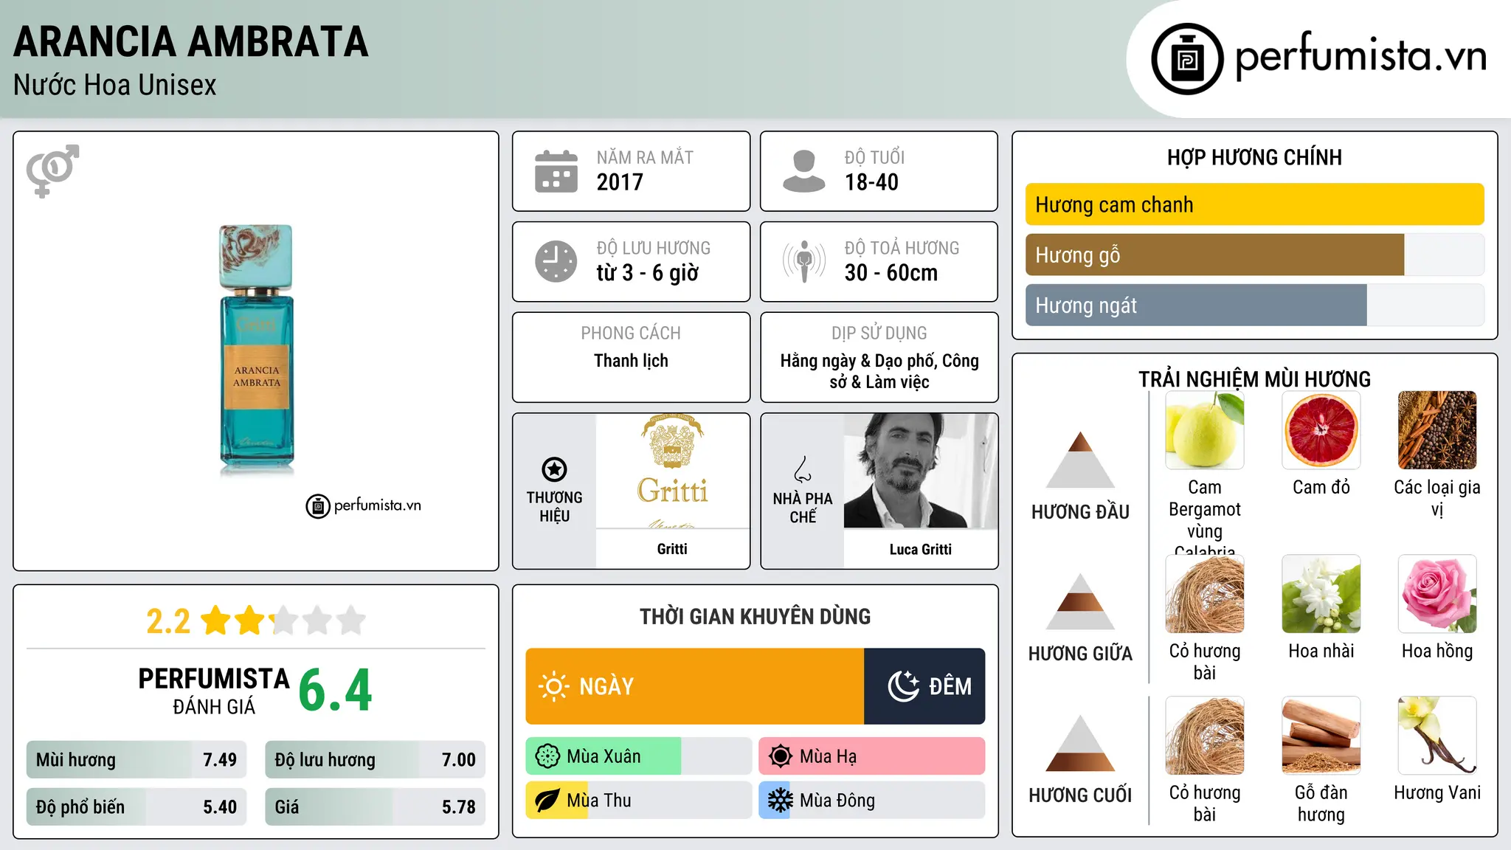Screen dimensions: 1511x850
Task: Click the Đêm nighttime bar
Action: (x=924, y=686)
